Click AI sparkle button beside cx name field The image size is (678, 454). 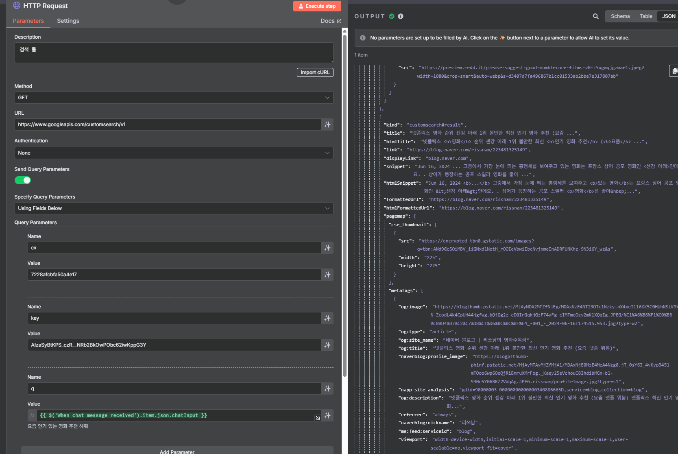pos(327,248)
